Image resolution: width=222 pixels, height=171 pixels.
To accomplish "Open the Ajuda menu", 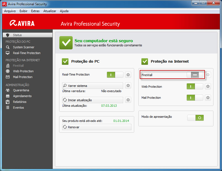I will tap(64, 11).
